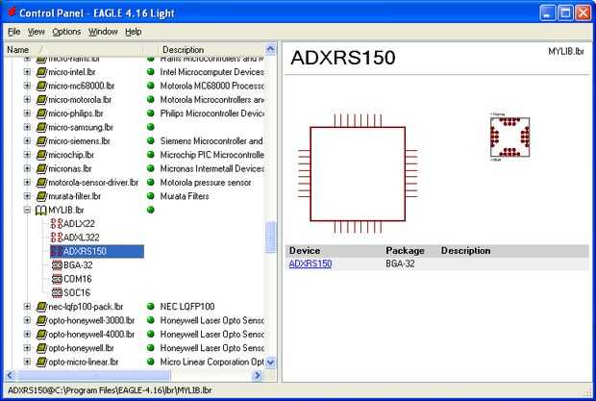Toggle green in-use marker for microchip.lbr
Image resolution: width=596 pixels, height=401 pixels.
tap(151, 155)
